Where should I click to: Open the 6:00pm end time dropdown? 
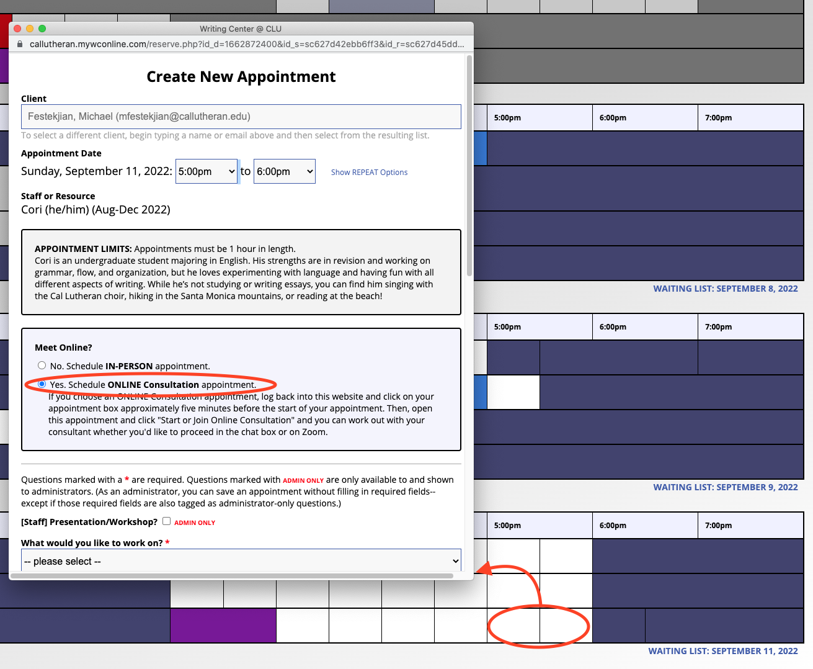tap(285, 172)
